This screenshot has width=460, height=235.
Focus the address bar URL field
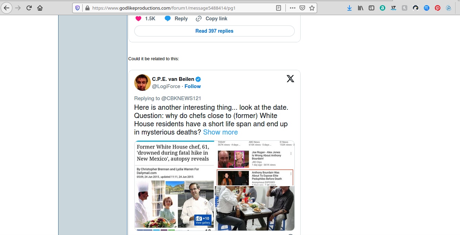click(x=182, y=8)
